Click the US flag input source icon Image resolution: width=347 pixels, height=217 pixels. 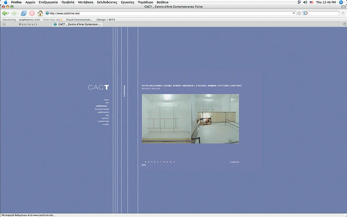(311, 2)
